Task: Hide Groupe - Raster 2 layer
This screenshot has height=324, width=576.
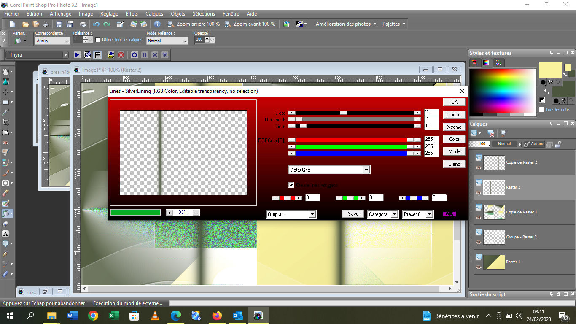Action: [478, 242]
